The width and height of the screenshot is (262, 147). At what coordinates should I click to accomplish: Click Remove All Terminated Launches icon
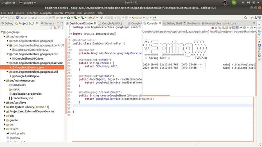point(219,28)
